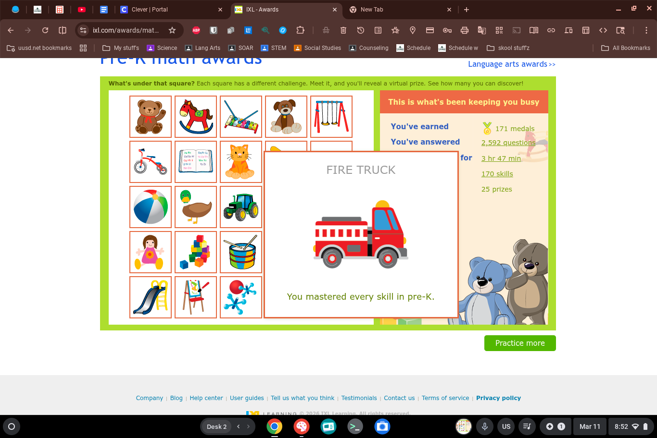Reload the page
The width and height of the screenshot is (657, 438).
point(45,30)
